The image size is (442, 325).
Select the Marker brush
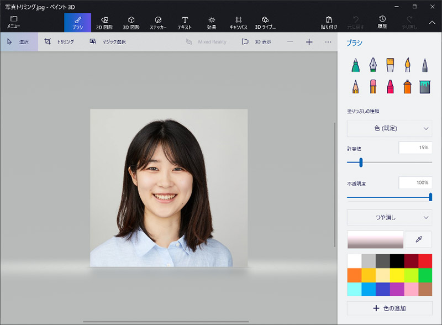tap(356, 65)
